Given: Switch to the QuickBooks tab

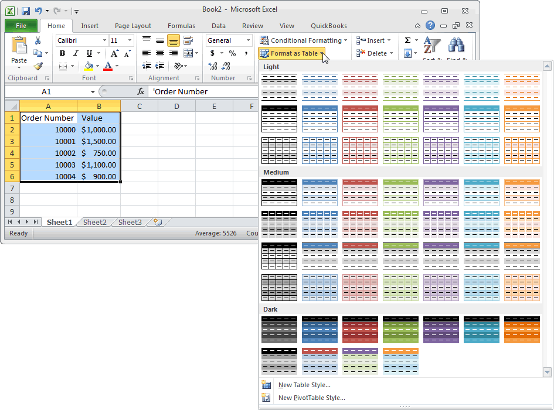Looking at the screenshot, I should click(328, 26).
